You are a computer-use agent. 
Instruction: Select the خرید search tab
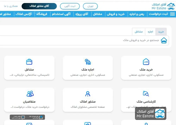(x=161, y=32)
